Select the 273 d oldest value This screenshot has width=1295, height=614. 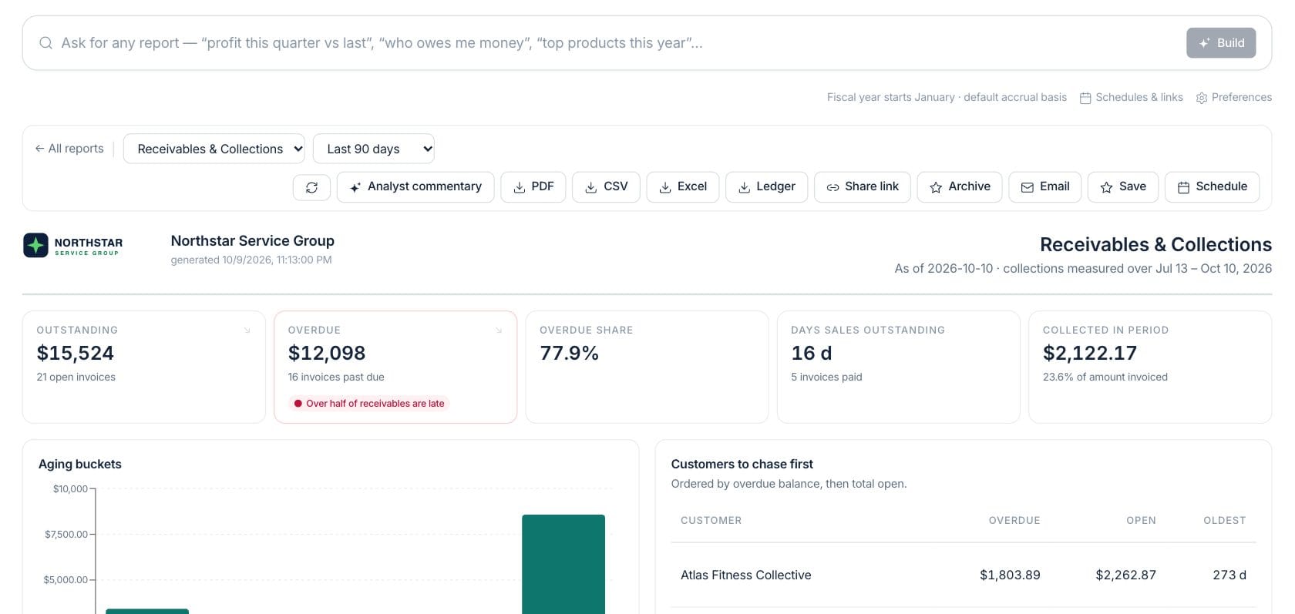[1229, 575]
